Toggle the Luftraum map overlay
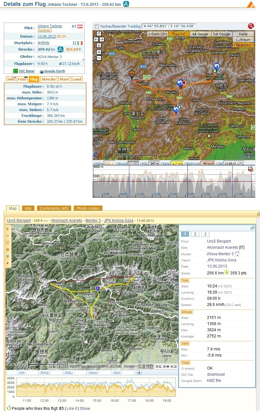This screenshot has width=260, height=416. click(243, 40)
